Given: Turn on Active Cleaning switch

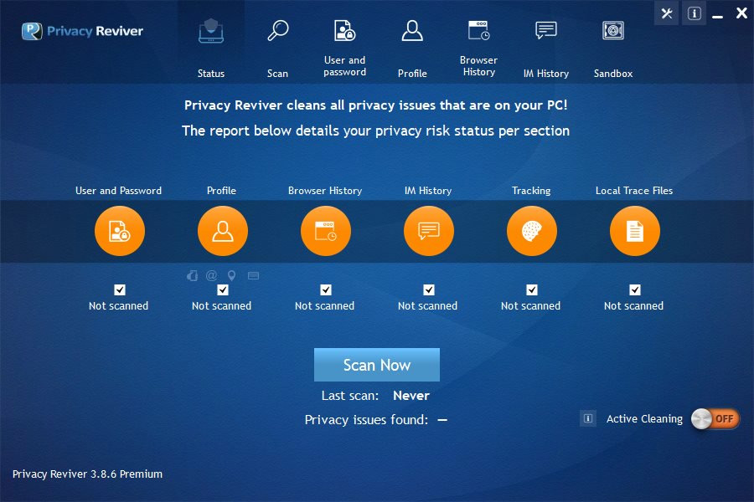Looking at the screenshot, I should 715,419.
